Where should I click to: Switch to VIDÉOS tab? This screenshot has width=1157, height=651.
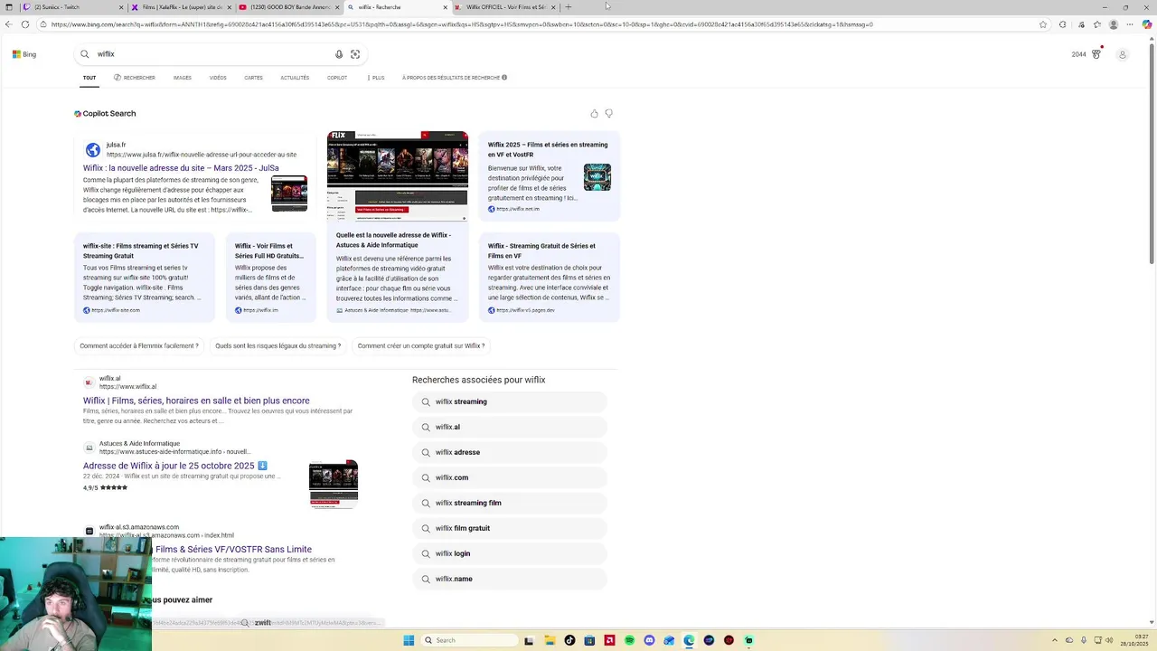click(218, 78)
